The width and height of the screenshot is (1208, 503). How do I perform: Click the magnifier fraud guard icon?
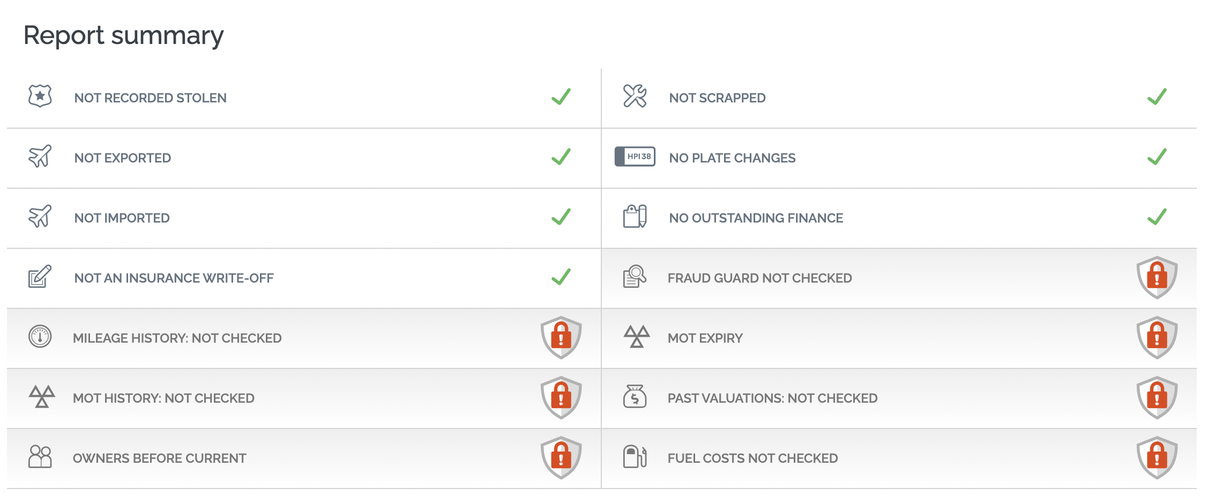coord(635,276)
